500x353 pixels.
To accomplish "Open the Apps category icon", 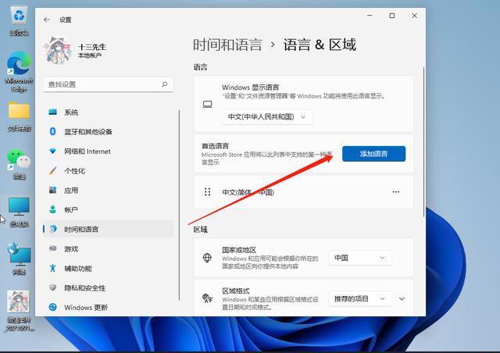I will pyautogui.click(x=52, y=190).
